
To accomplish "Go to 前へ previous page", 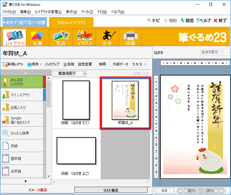I will [x=190, y=191].
